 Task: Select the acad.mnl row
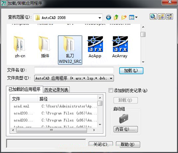tap(21, 106)
